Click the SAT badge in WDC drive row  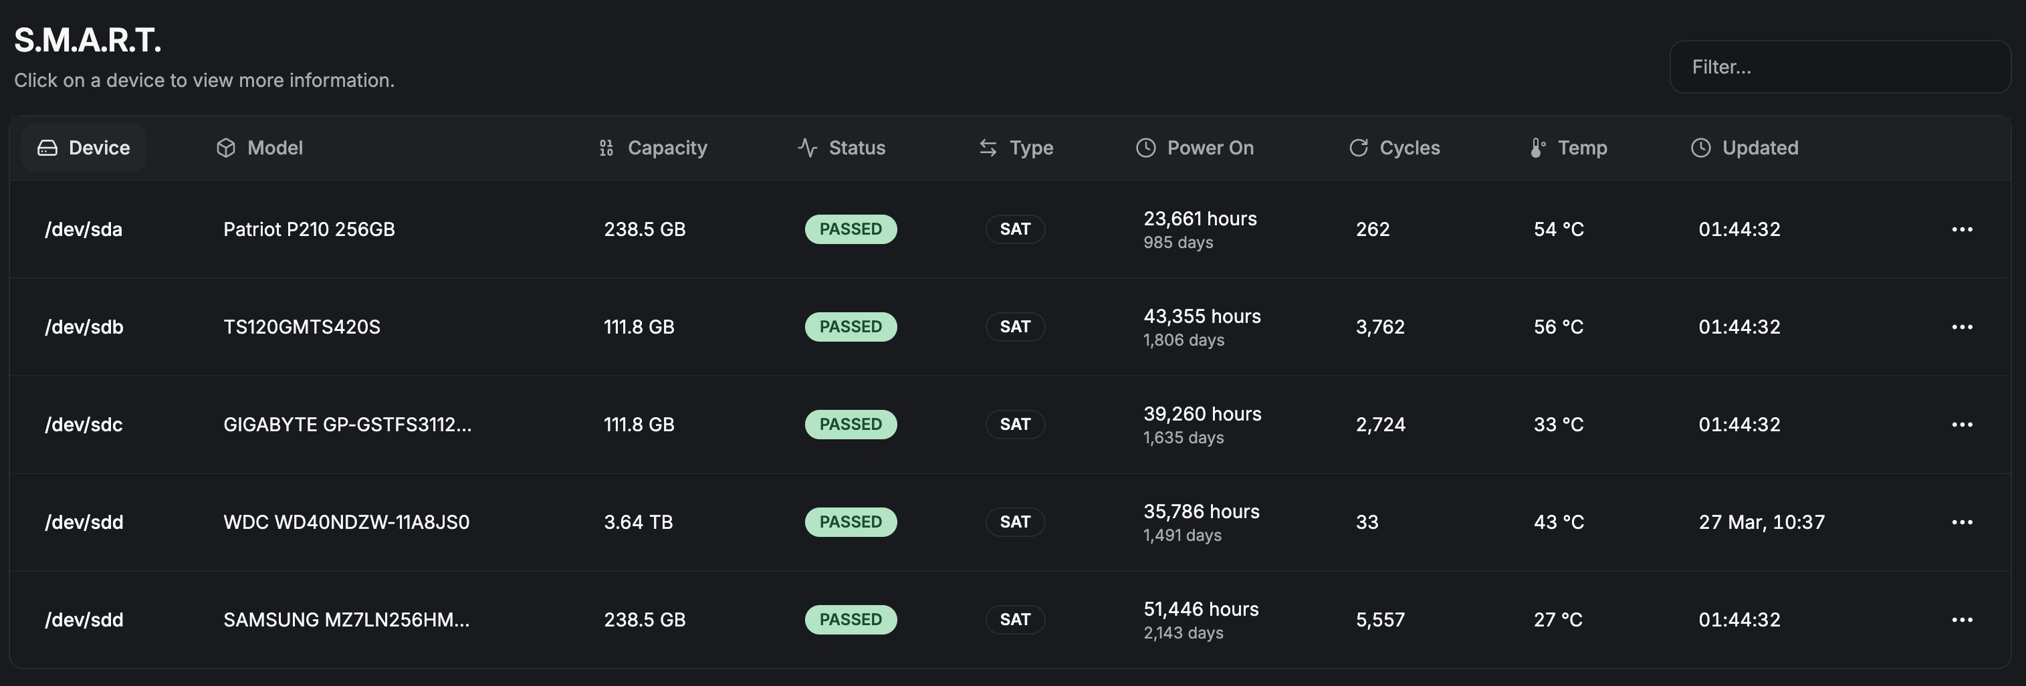tap(1016, 522)
